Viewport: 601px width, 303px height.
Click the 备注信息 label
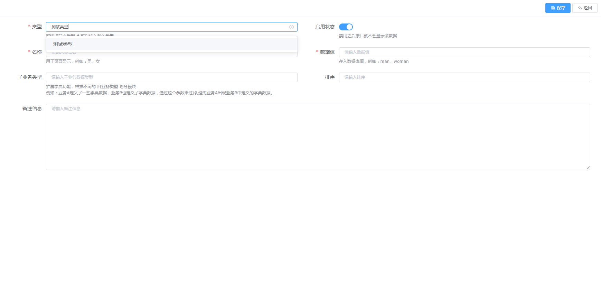[32, 109]
